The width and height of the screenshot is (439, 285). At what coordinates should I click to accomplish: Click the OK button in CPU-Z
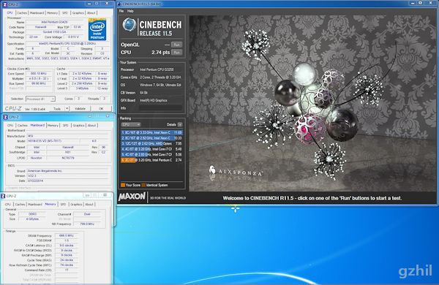pyautogui.click(x=102, y=108)
